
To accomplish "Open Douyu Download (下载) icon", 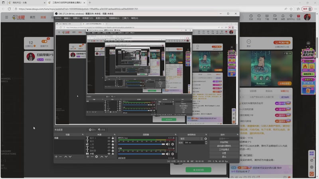I will (x=267, y=17).
